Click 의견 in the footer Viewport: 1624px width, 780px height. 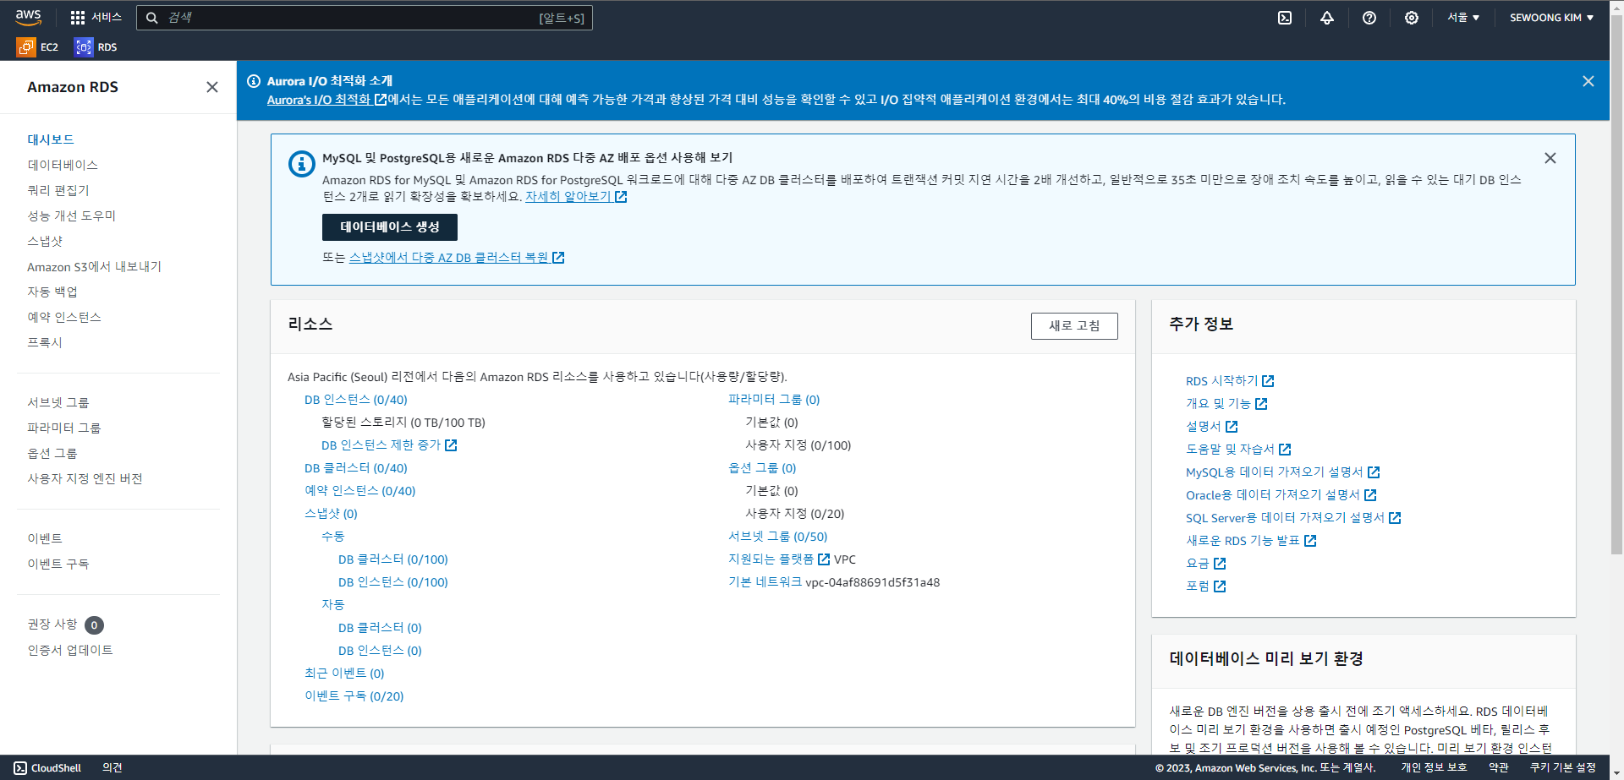[112, 768]
